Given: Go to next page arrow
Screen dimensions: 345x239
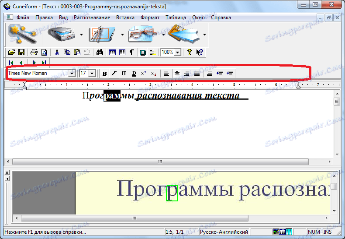Looking at the screenshot, I should click(x=34, y=63).
